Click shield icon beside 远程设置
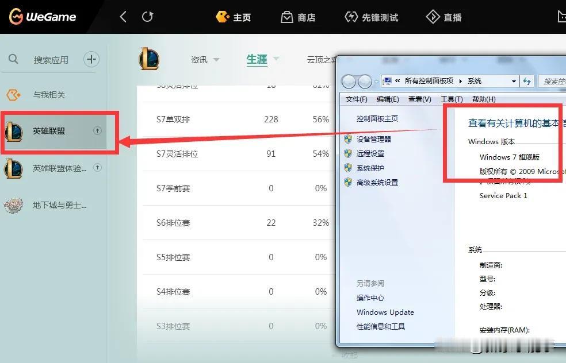566x363 pixels. pyautogui.click(x=348, y=153)
